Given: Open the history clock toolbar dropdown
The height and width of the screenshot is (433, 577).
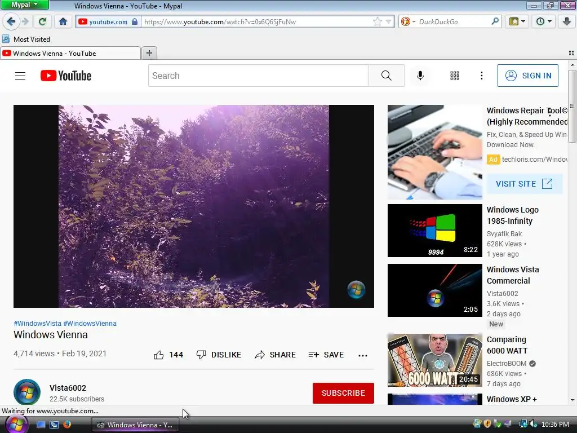Looking at the screenshot, I should click(x=544, y=22).
